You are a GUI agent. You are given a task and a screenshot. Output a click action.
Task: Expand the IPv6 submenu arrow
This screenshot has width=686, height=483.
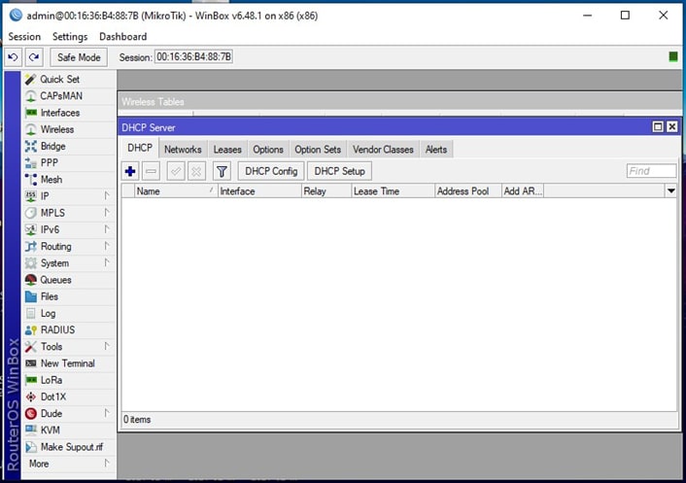[107, 229]
